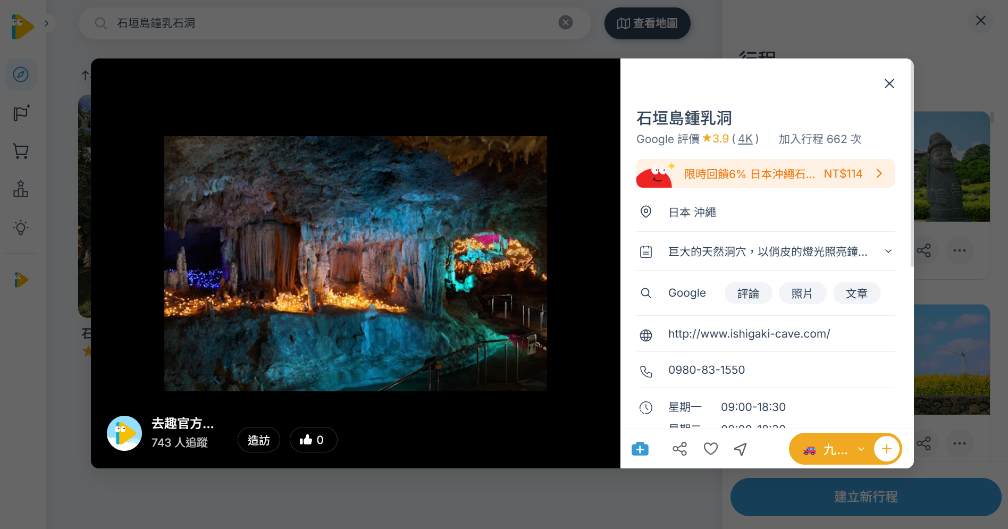Clear the search field text
The width and height of the screenshot is (1008, 529).
pos(566,22)
